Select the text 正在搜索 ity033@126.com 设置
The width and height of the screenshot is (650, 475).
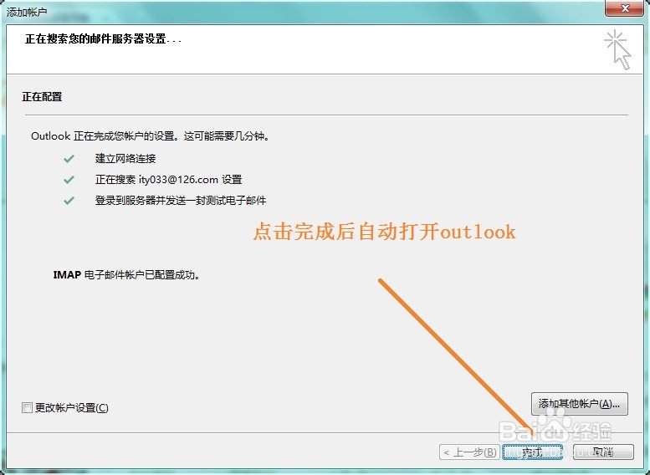tap(168, 180)
